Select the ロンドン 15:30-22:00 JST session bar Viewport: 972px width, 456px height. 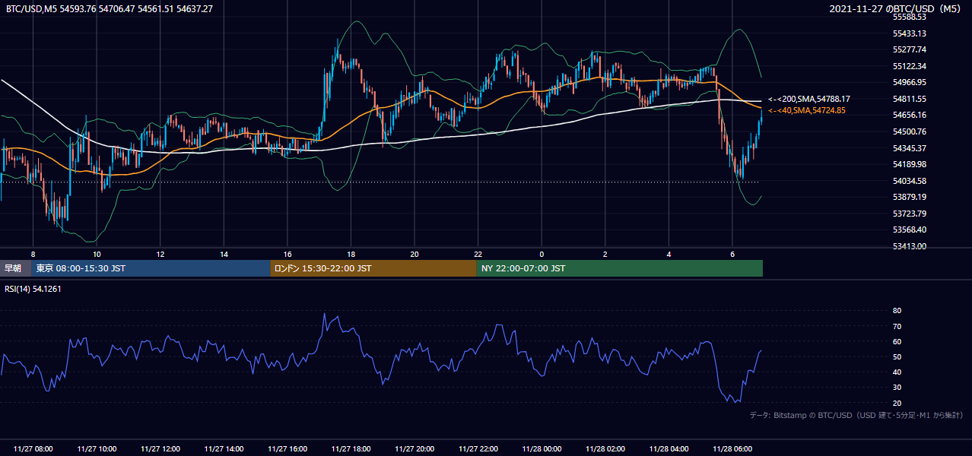[x=373, y=268]
